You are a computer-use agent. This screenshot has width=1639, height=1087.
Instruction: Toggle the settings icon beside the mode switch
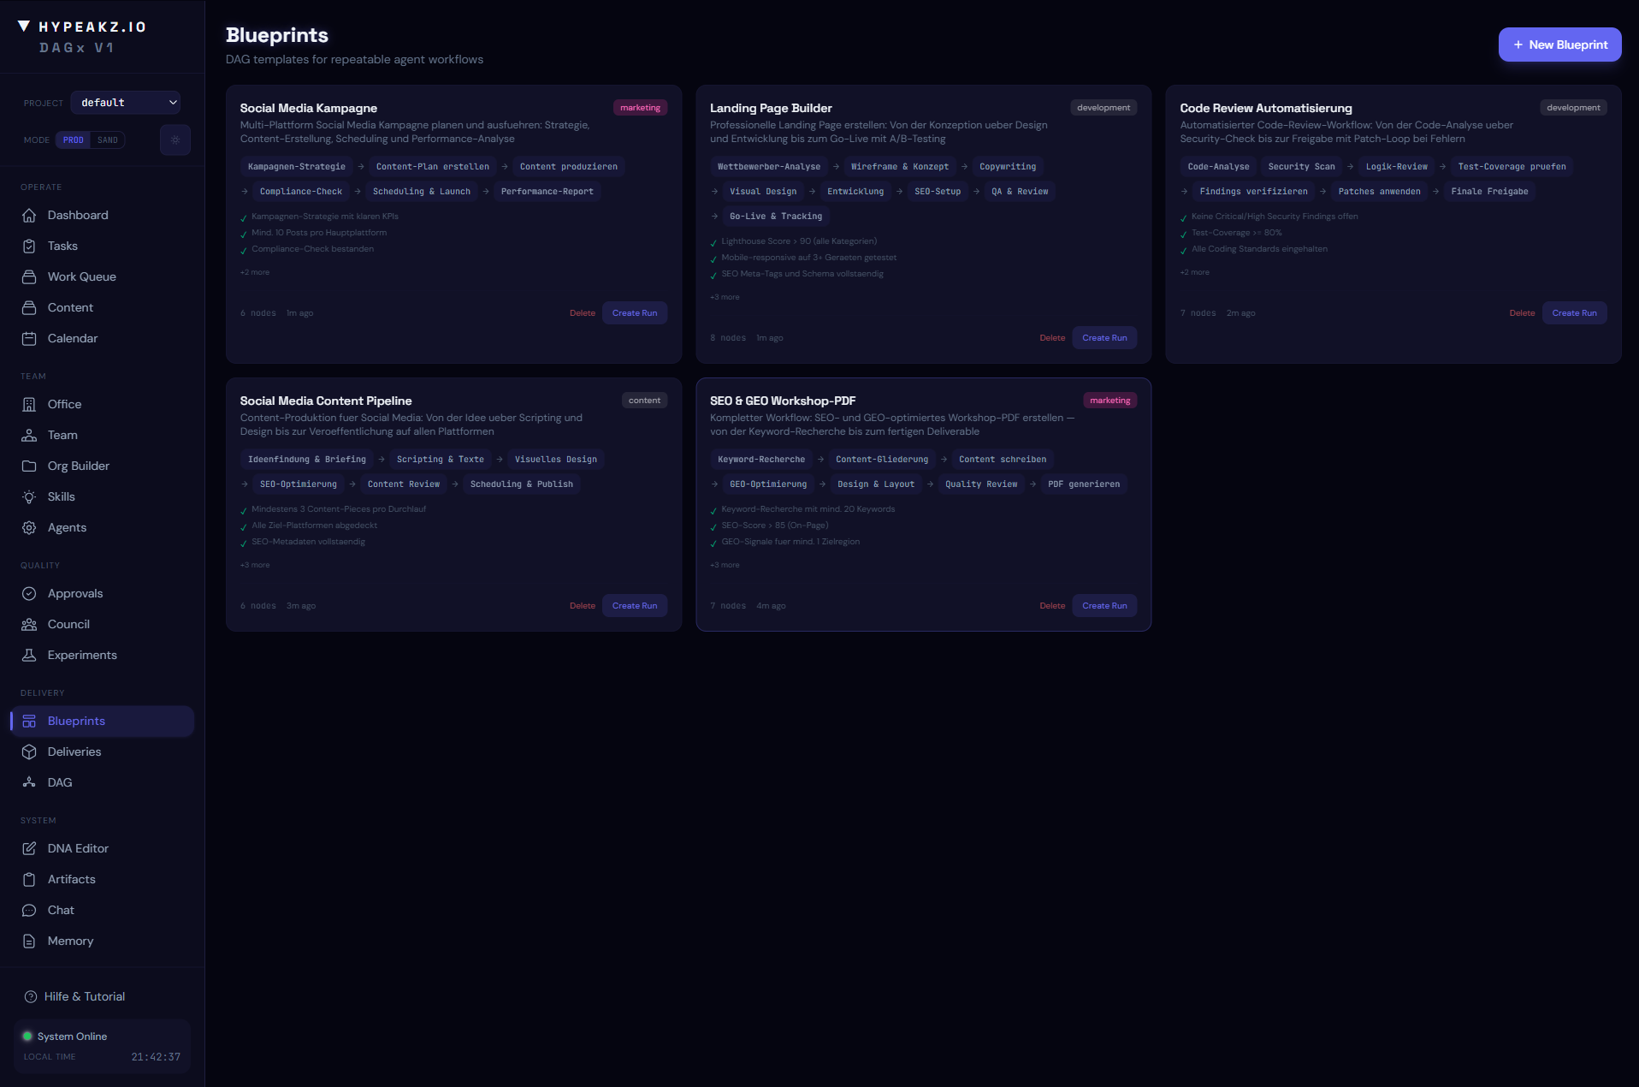175,140
